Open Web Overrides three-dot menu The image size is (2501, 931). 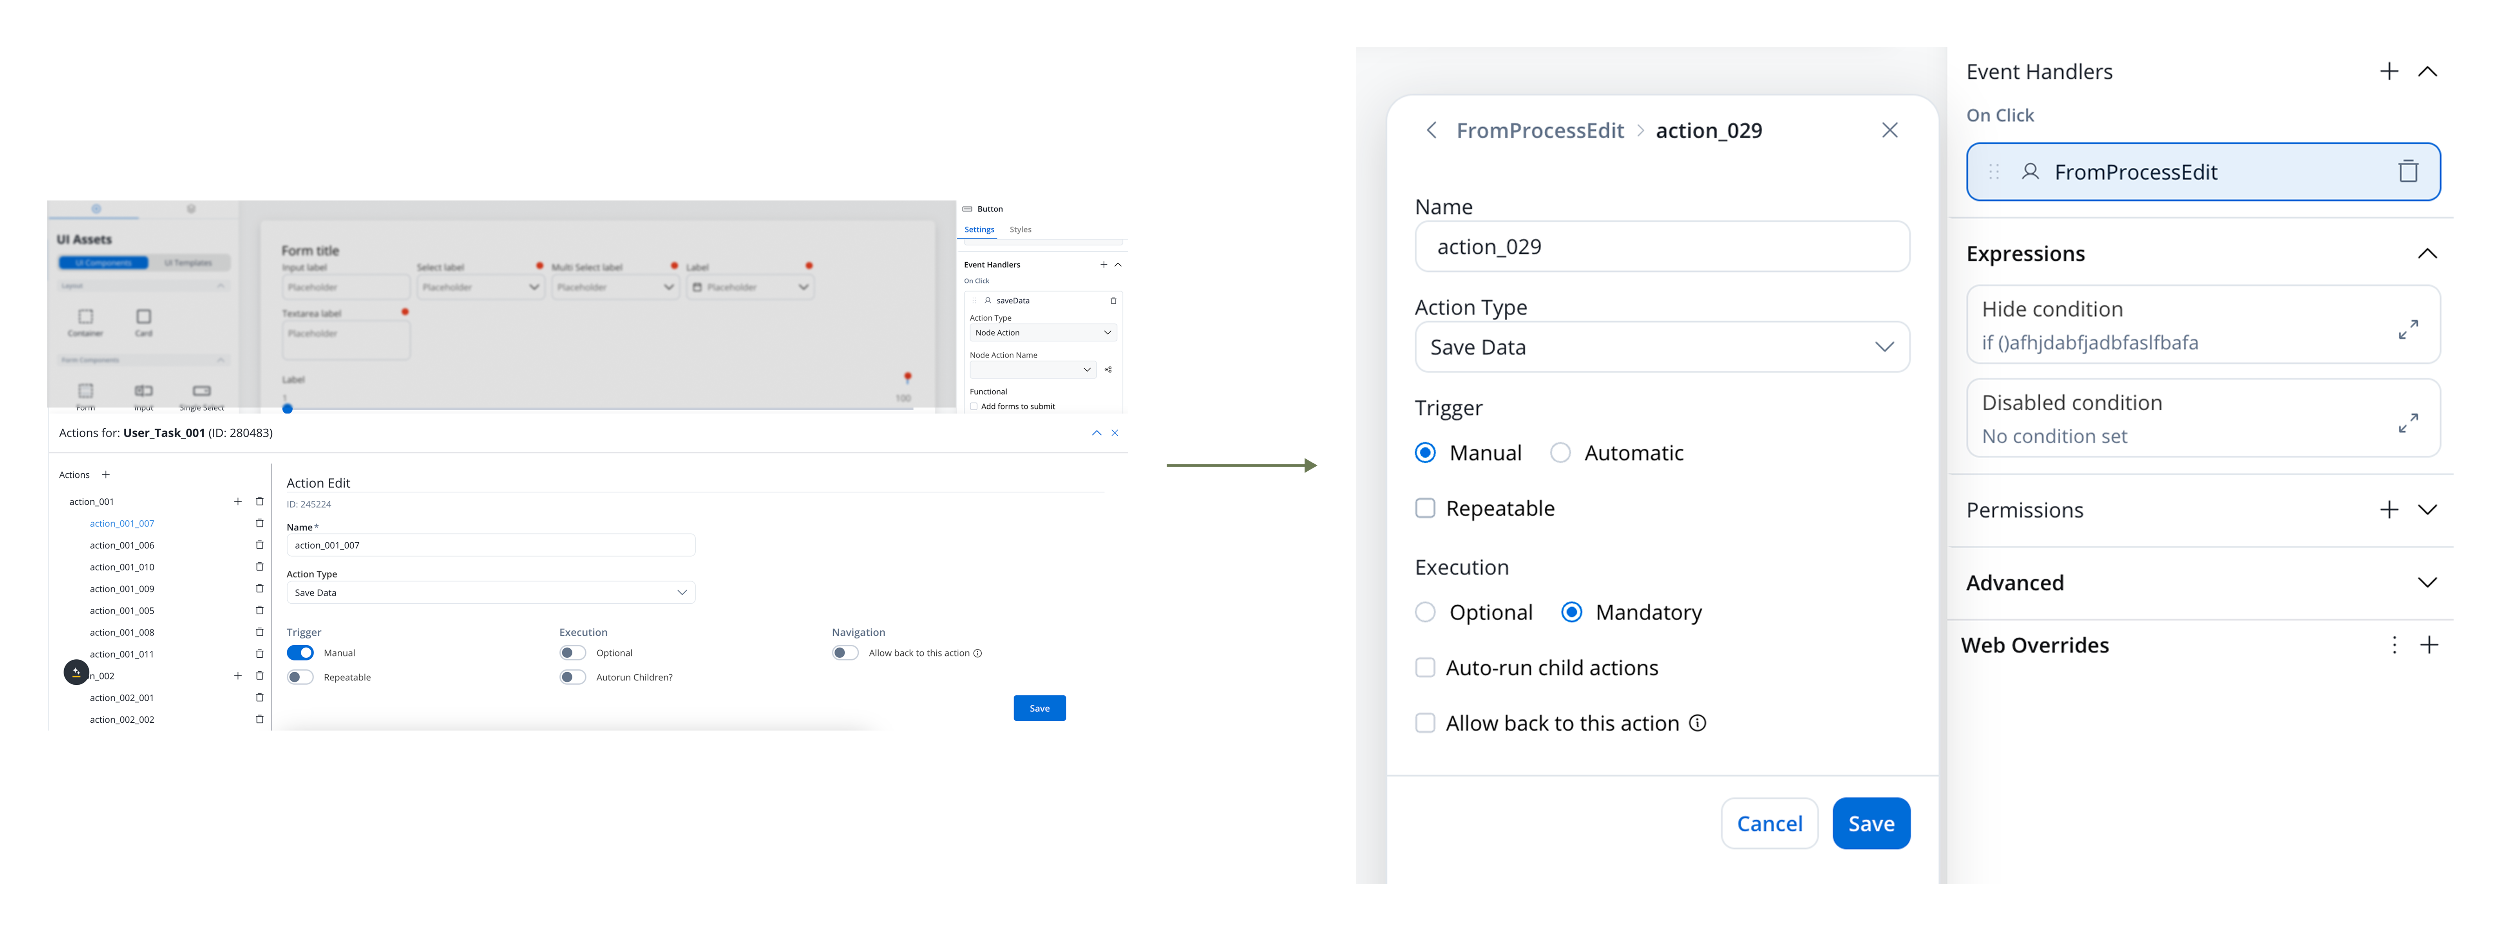click(x=2394, y=645)
